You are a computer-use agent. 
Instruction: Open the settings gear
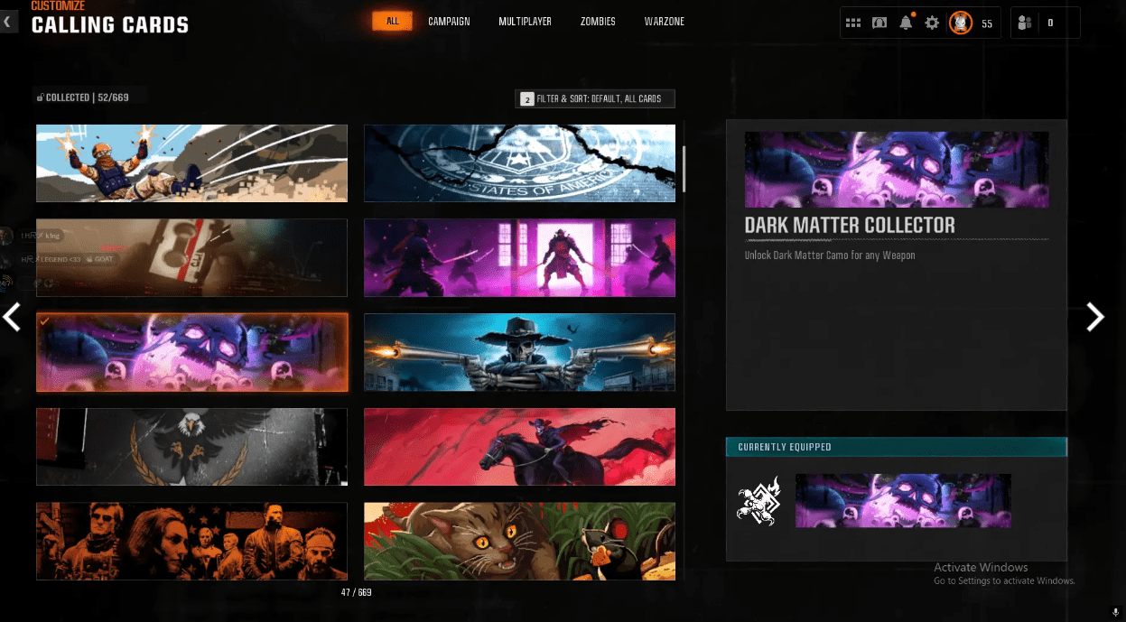[932, 23]
